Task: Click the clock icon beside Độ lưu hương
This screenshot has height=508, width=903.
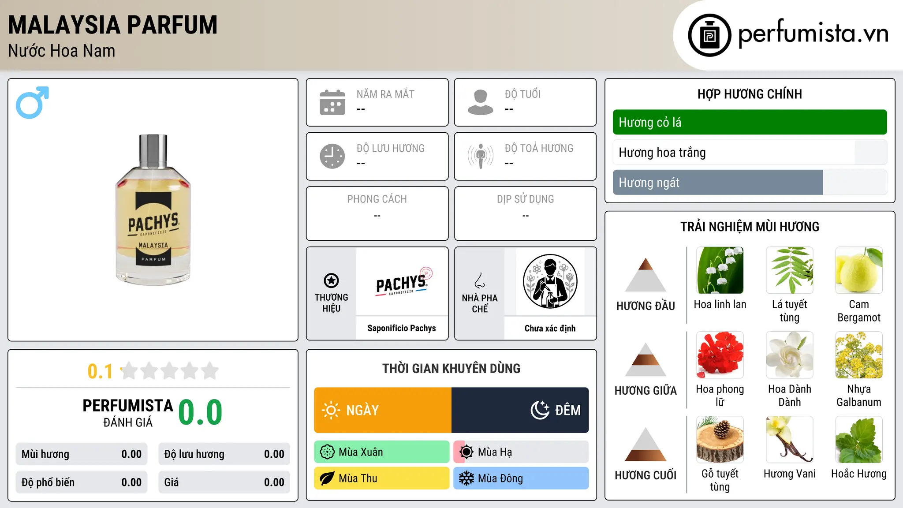Action: pyautogui.click(x=332, y=156)
